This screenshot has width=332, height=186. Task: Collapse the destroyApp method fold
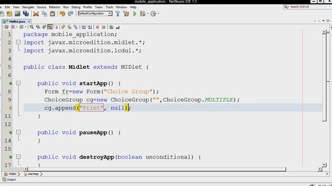coord(19,157)
